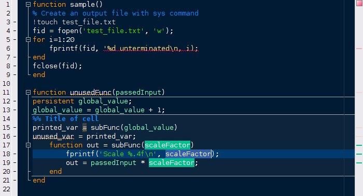Click the orange warning marker beside line 15
The width and height of the screenshot is (363, 196).
[x=359, y=128]
